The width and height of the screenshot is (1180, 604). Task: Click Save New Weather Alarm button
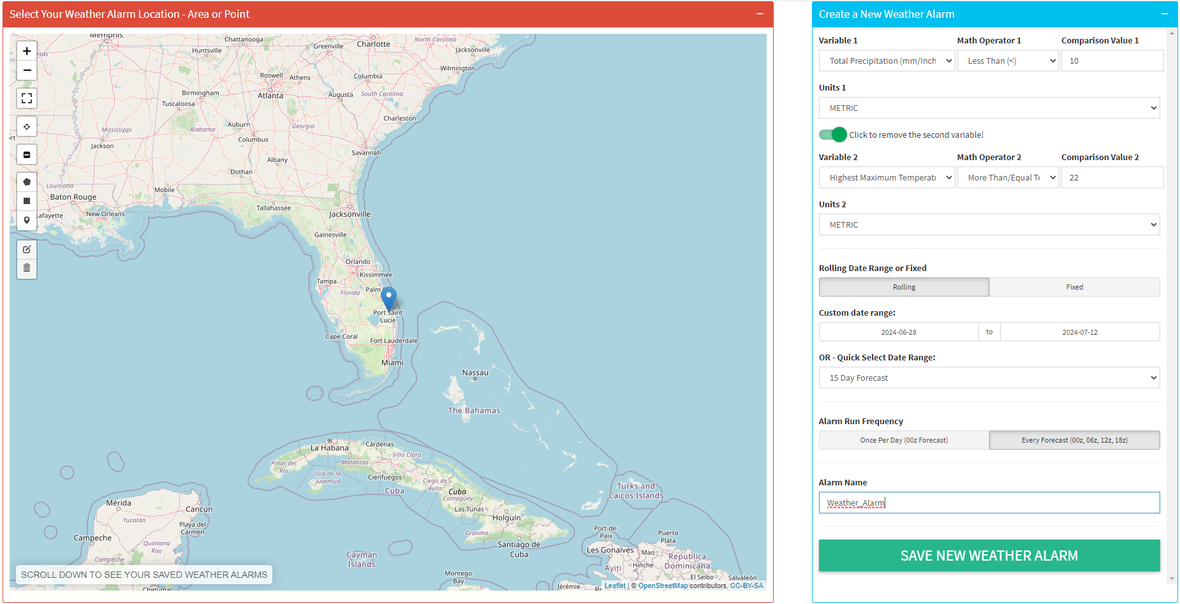coord(989,556)
